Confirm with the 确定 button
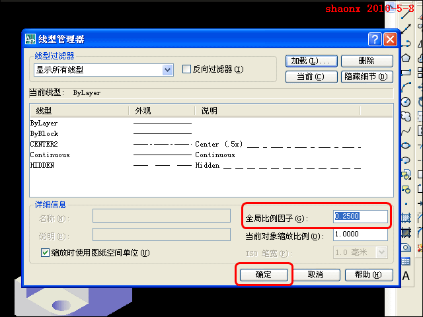Viewport: 423px width, 317px height. 264,275
